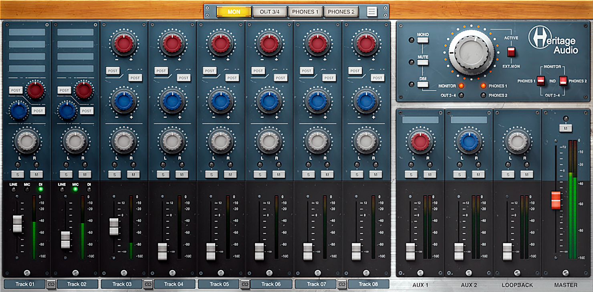Toggle the red ACTIVE / EXT.MON switch

511,52
